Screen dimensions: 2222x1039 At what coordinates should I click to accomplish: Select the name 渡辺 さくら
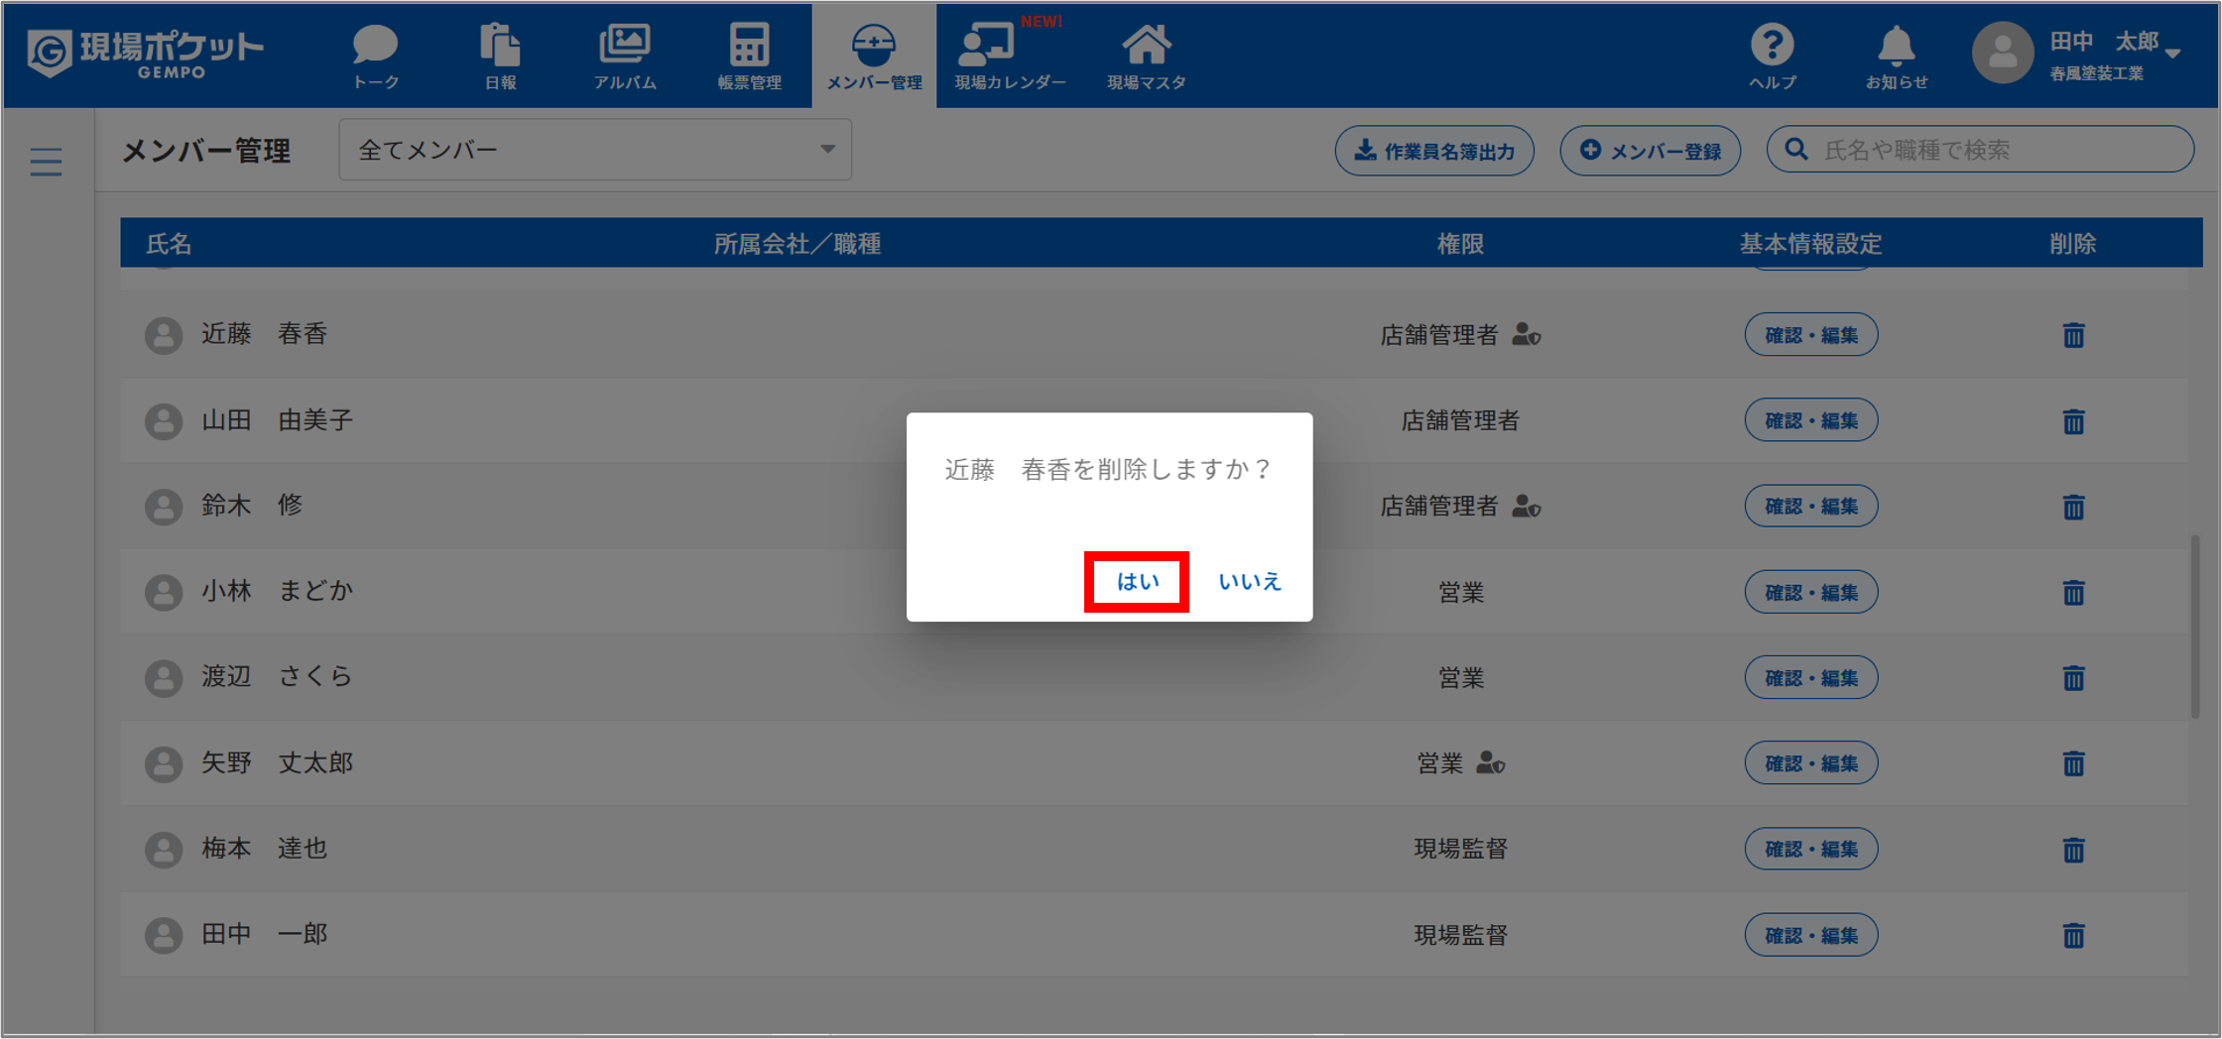[x=278, y=676]
